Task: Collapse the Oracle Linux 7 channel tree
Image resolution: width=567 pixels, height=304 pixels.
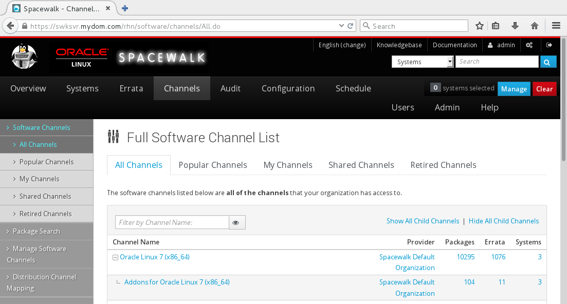Action: [115, 257]
